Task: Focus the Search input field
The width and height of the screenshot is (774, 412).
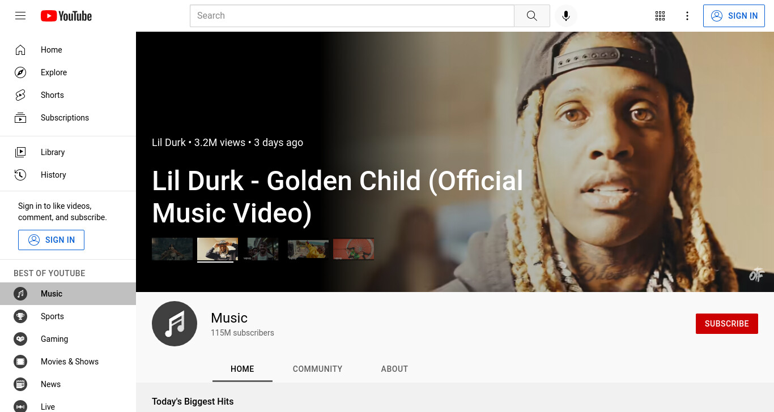Action: pos(352,16)
